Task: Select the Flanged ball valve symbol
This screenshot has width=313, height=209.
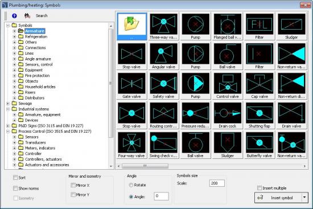Action: coord(228,26)
